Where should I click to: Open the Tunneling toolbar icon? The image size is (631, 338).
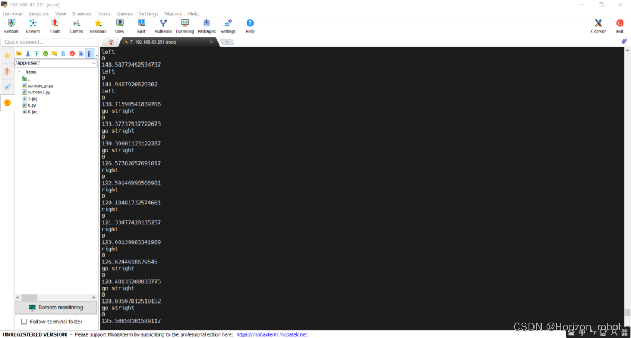pos(185,26)
